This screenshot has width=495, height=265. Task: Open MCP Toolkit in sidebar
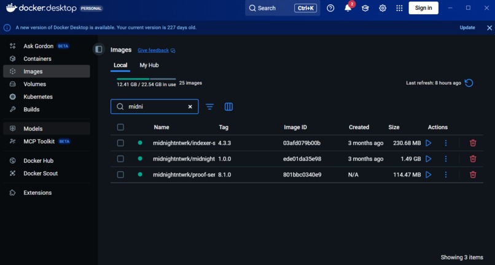point(47,141)
